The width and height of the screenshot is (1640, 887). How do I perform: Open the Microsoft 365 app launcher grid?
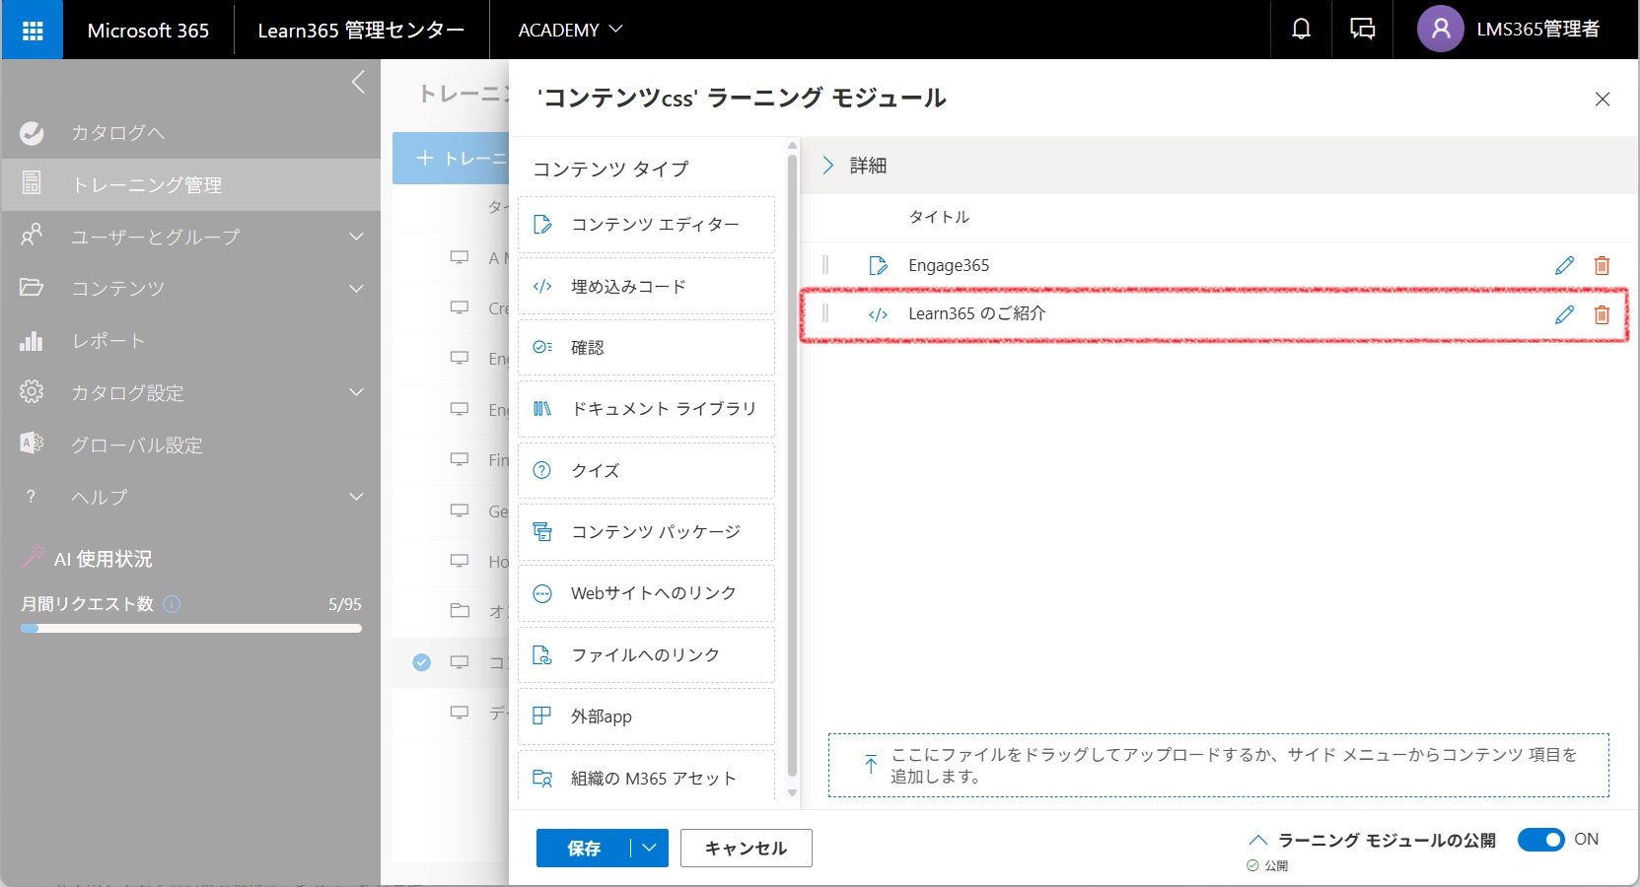[33, 30]
